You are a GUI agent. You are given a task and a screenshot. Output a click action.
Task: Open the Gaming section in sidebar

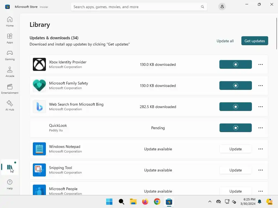click(10, 55)
